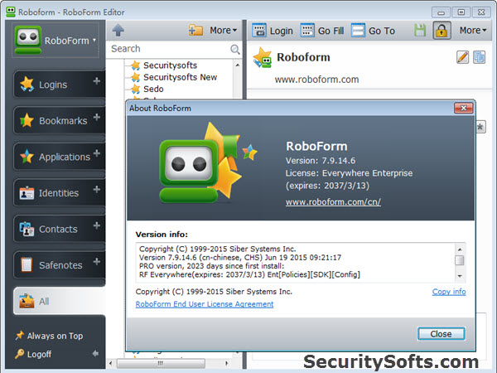Viewport: 497px width, 373px height.
Task: Click RoboForm Editor title bar icon
Action: [x=11, y=12]
